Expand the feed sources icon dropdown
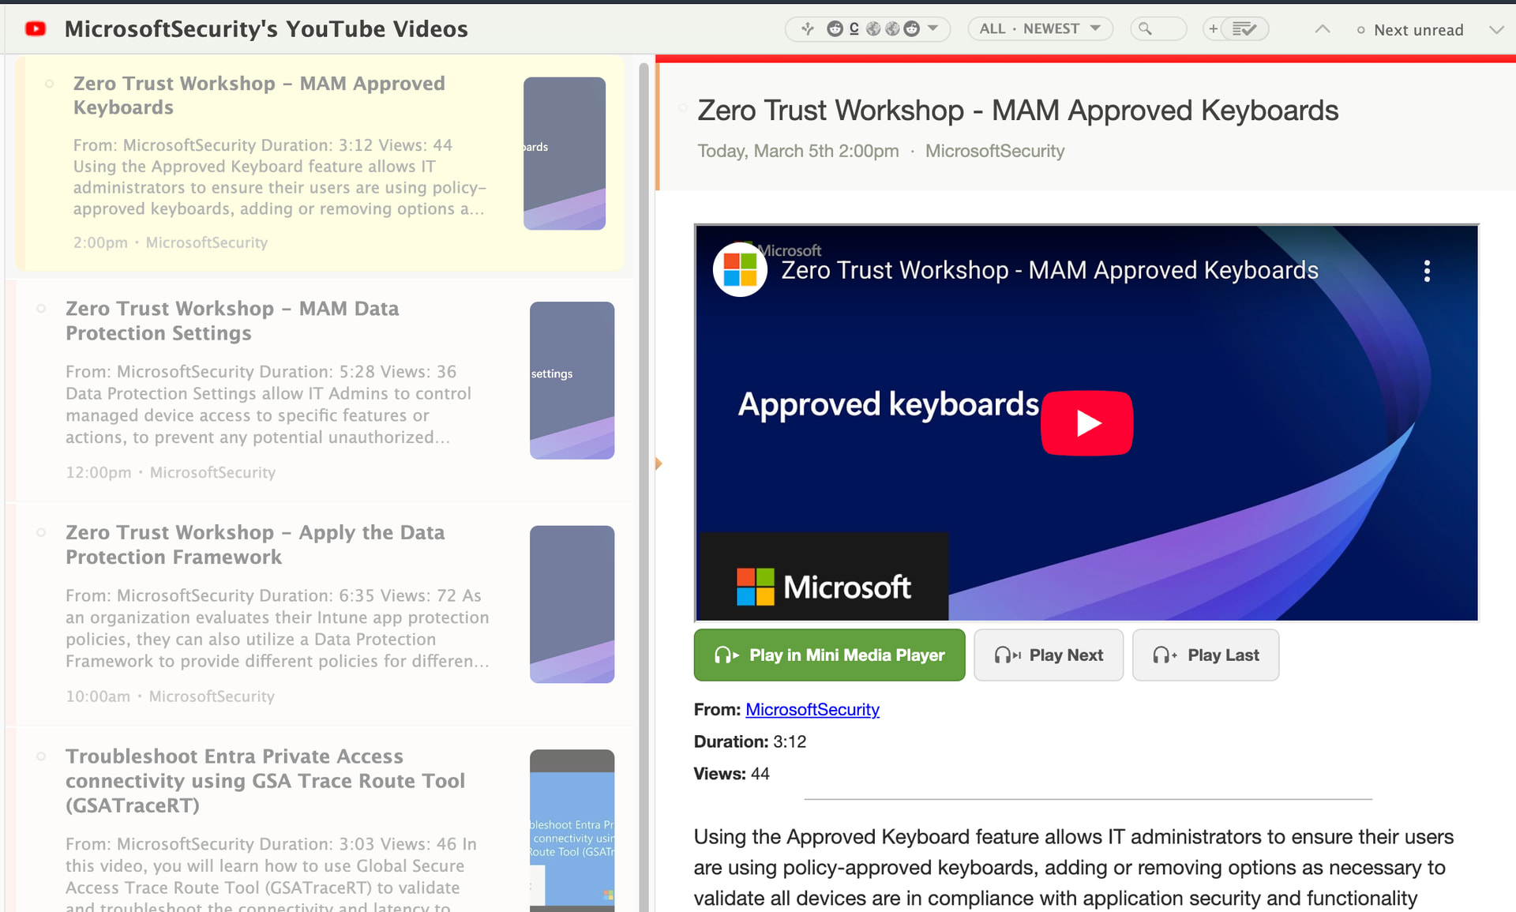Image resolution: width=1516 pixels, height=912 pixels. (933, 29)
